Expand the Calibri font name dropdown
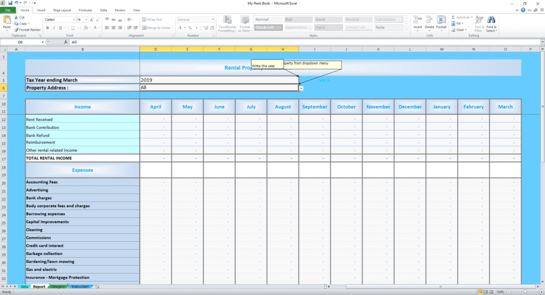Viewport: 545px width, 295px height. coord(73,20)
